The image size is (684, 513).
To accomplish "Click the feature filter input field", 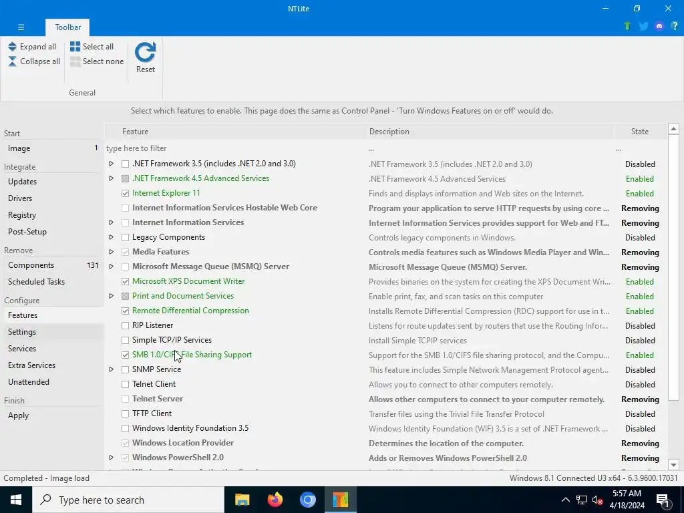I will [234, 148].
